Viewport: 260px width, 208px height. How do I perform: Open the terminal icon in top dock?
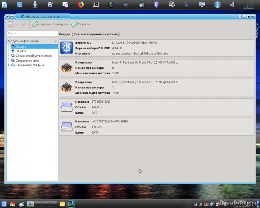(96, 5)
